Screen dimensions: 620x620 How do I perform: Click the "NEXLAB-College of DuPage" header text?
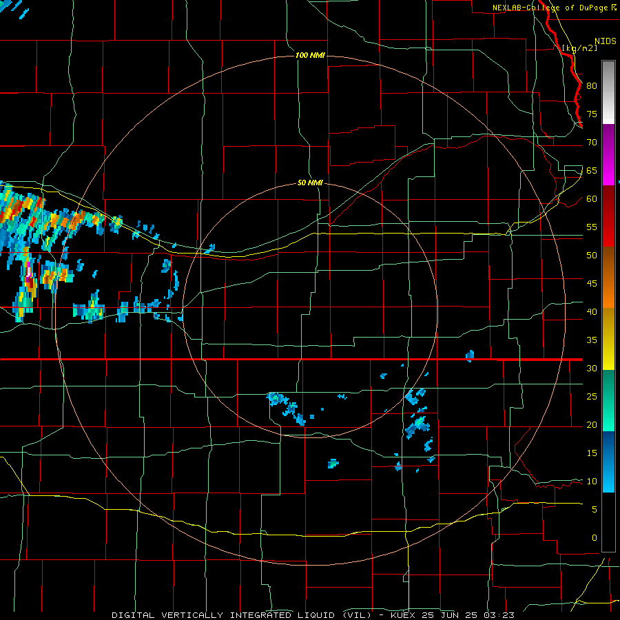pyautogui.click(x=550, y=8)
